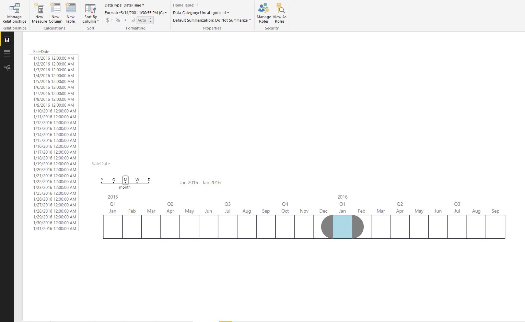Select the 1/15/2016 12:00:00 AM row

(x=55, y=140)
